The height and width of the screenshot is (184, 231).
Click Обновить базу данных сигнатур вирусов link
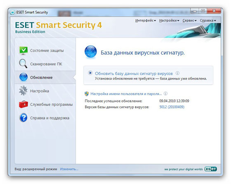(134, 74)
